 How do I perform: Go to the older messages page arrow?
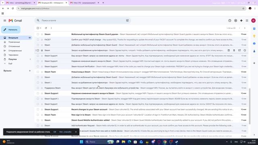click(245, 28)
